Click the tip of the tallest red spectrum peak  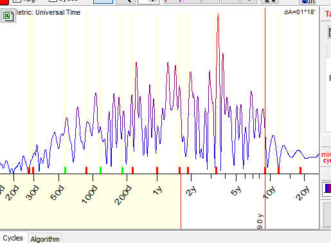[218, 15]
